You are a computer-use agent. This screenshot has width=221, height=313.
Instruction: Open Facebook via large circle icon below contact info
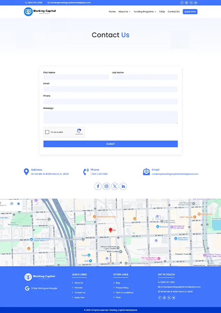98,186
